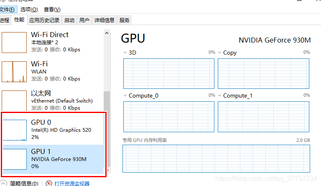Click the Wi-Fi Direct heading text
Image resolution: width=321 pixels, height=186 pixels.
tap(50, 35)
